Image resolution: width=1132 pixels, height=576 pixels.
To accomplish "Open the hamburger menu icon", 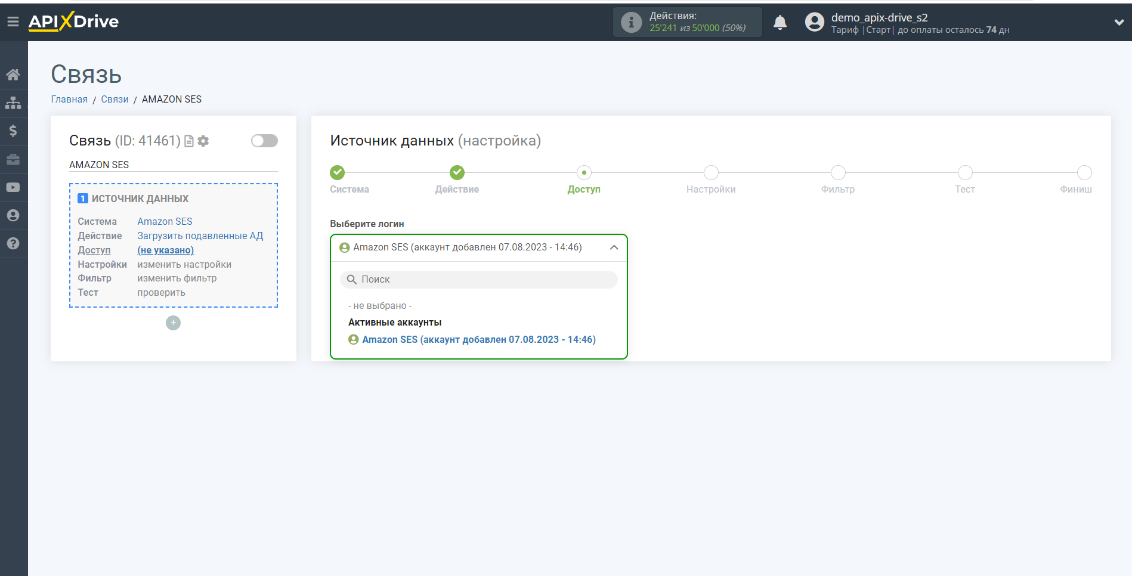I will click(x=13, y=22).
